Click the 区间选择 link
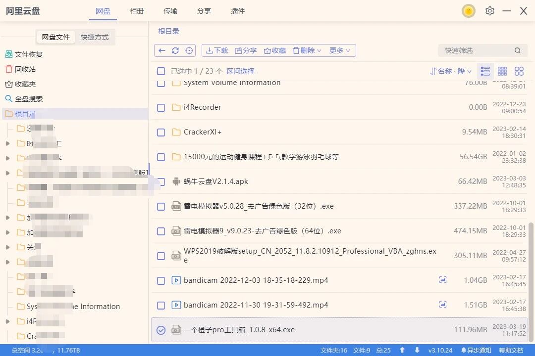 (x=241, y=71)
